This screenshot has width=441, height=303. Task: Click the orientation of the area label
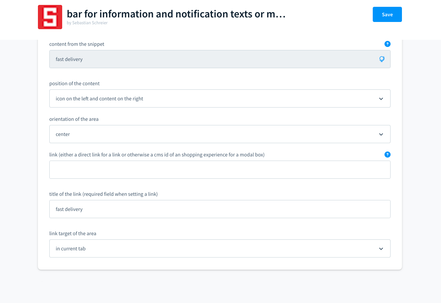[x=74, y=119]
